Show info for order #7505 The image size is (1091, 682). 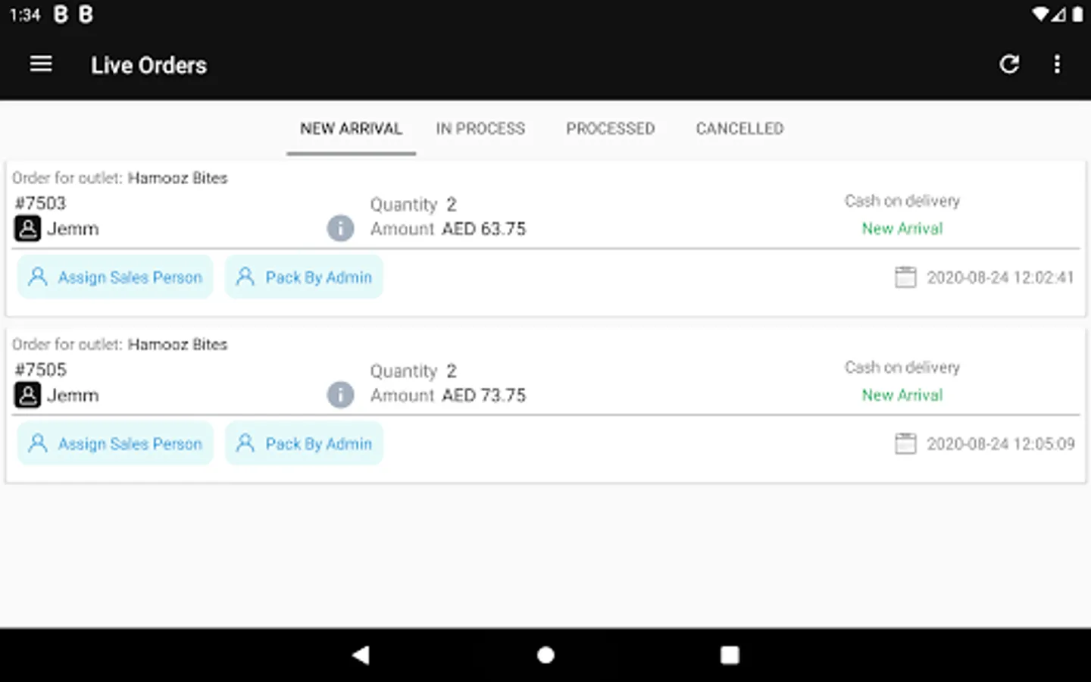(340, 395)
